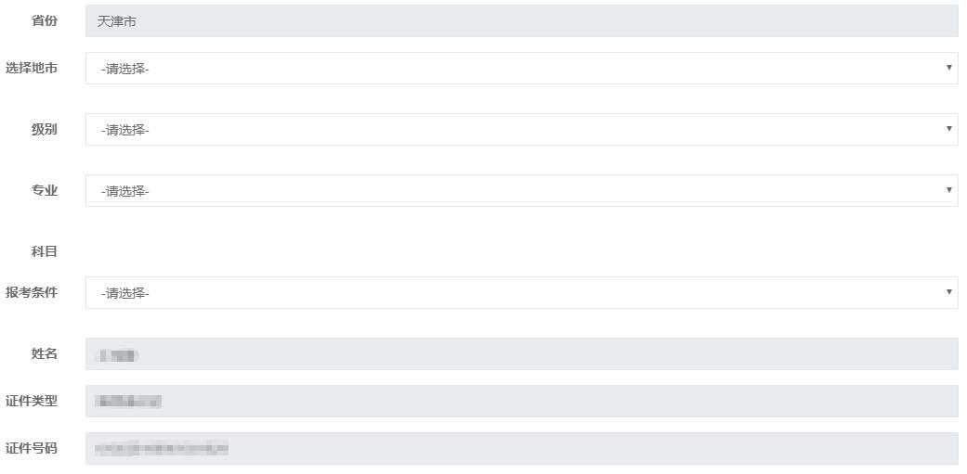Click the arrow icon on 专业 dropdown

[948, 190]
